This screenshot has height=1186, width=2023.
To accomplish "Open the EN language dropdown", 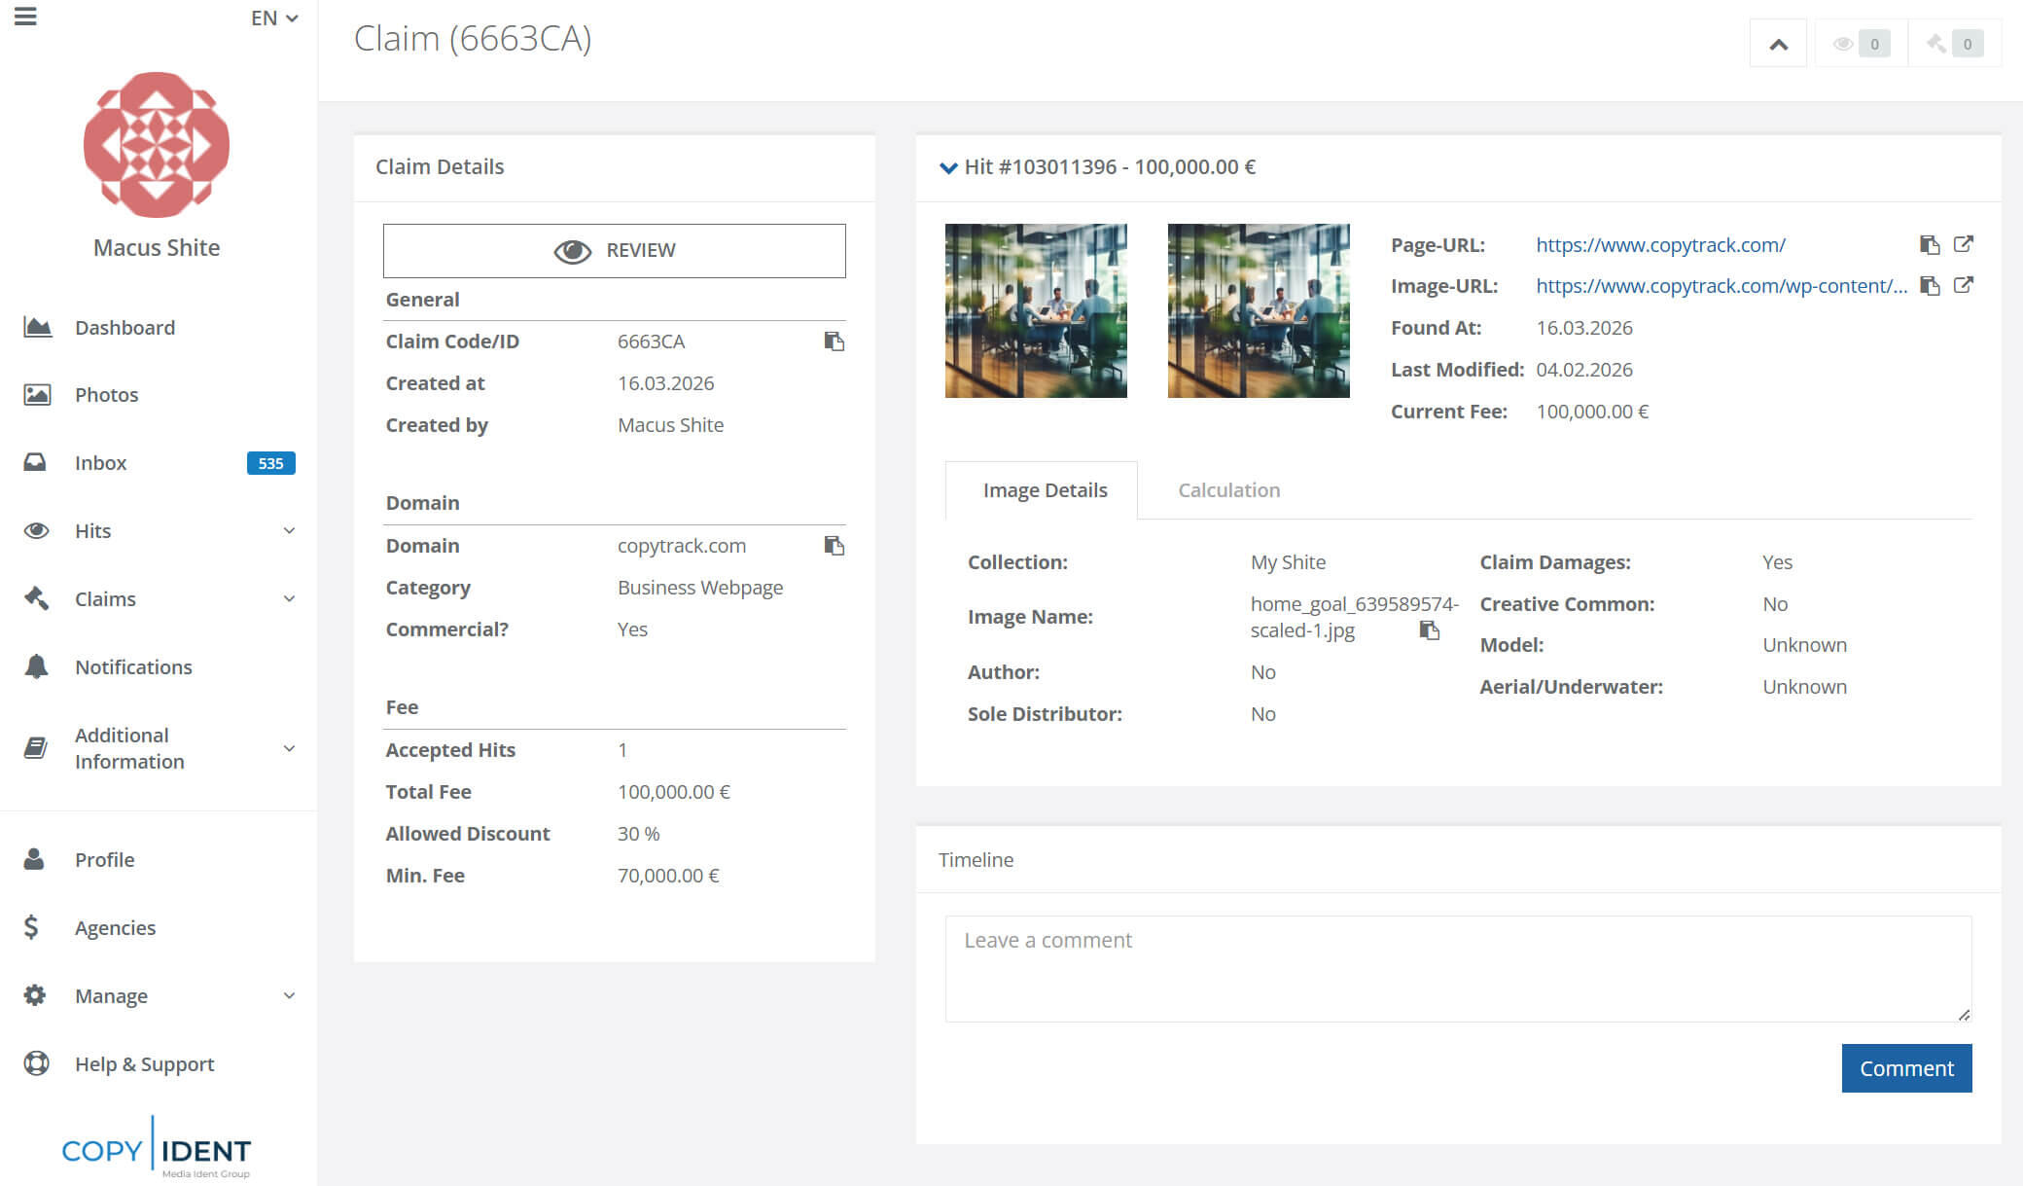I will (274, 18).
